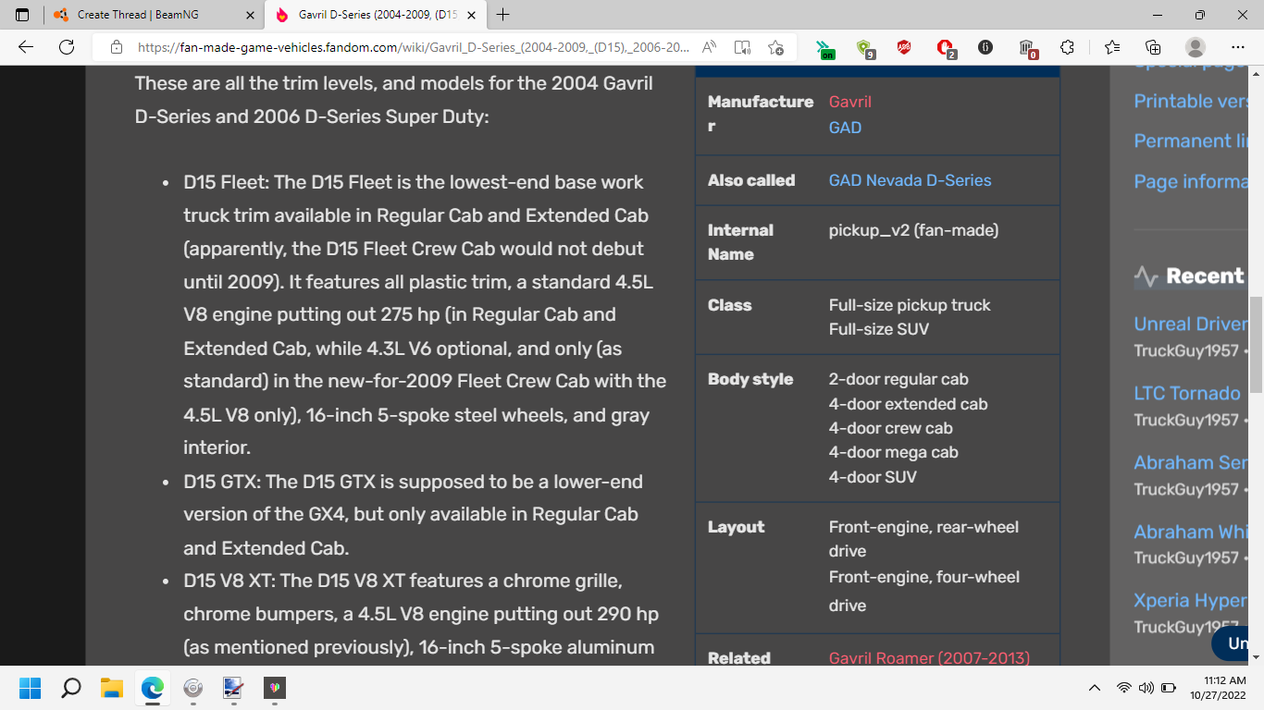Image resolution: width=1264 pixels, height=710 pixels.
Task: Open the browser profile avatar
Action: [x=1196, y=47]
